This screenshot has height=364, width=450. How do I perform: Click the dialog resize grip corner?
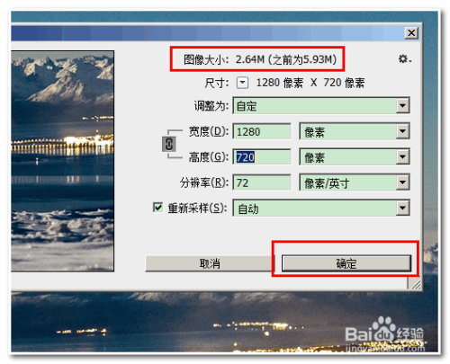[x=415, y=283]
